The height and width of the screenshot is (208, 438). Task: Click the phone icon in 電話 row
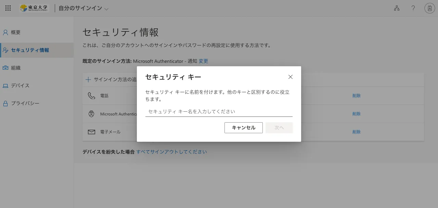[91, 96]
